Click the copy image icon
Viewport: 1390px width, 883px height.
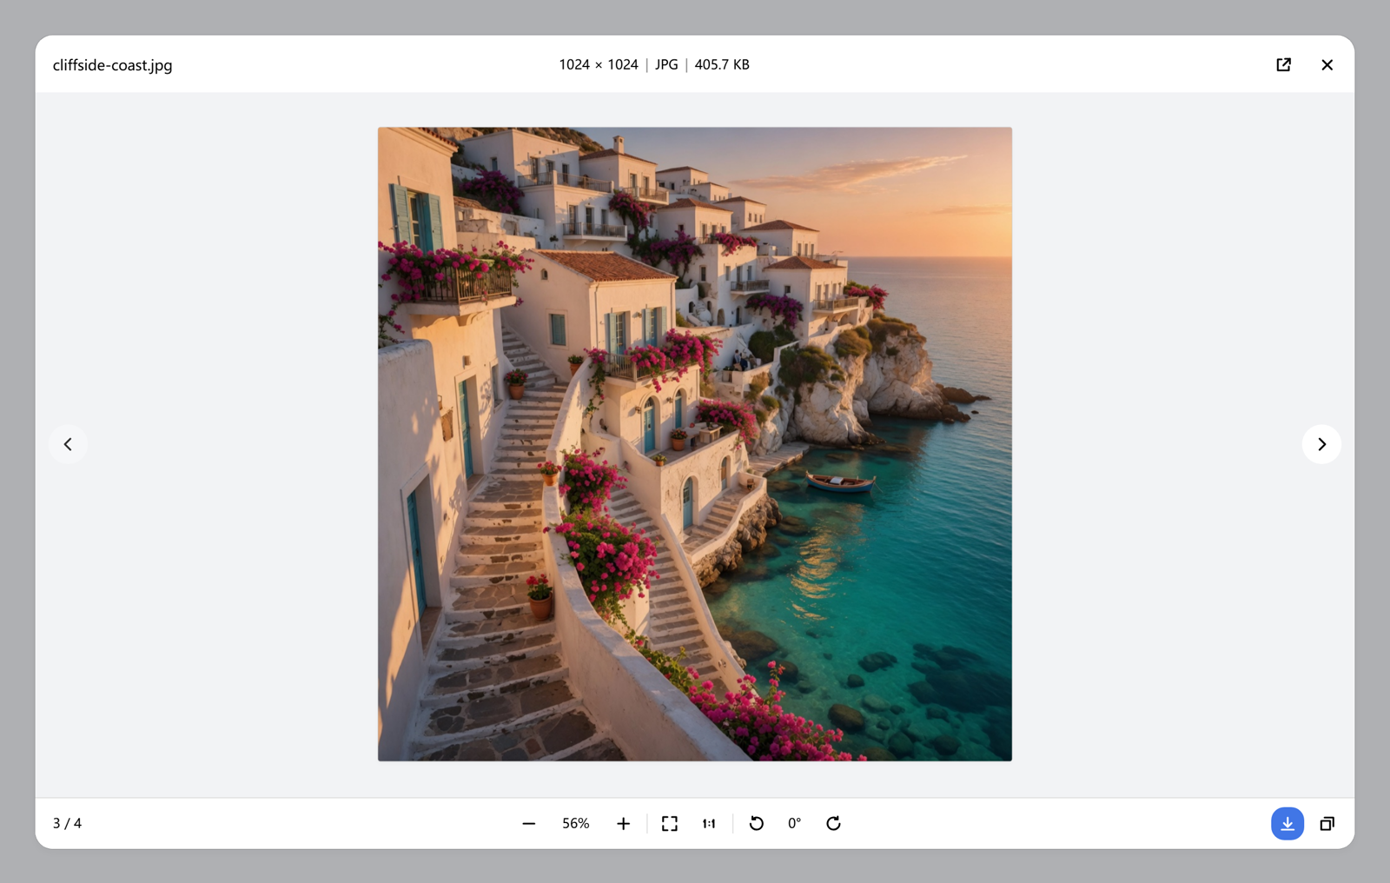click(1327, 823)
